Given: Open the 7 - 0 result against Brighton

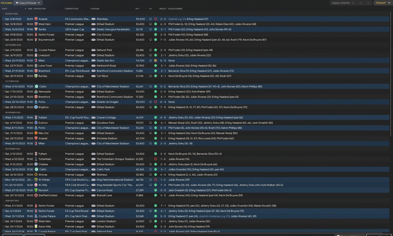Looking at the screenshot, I should point(163,107).
